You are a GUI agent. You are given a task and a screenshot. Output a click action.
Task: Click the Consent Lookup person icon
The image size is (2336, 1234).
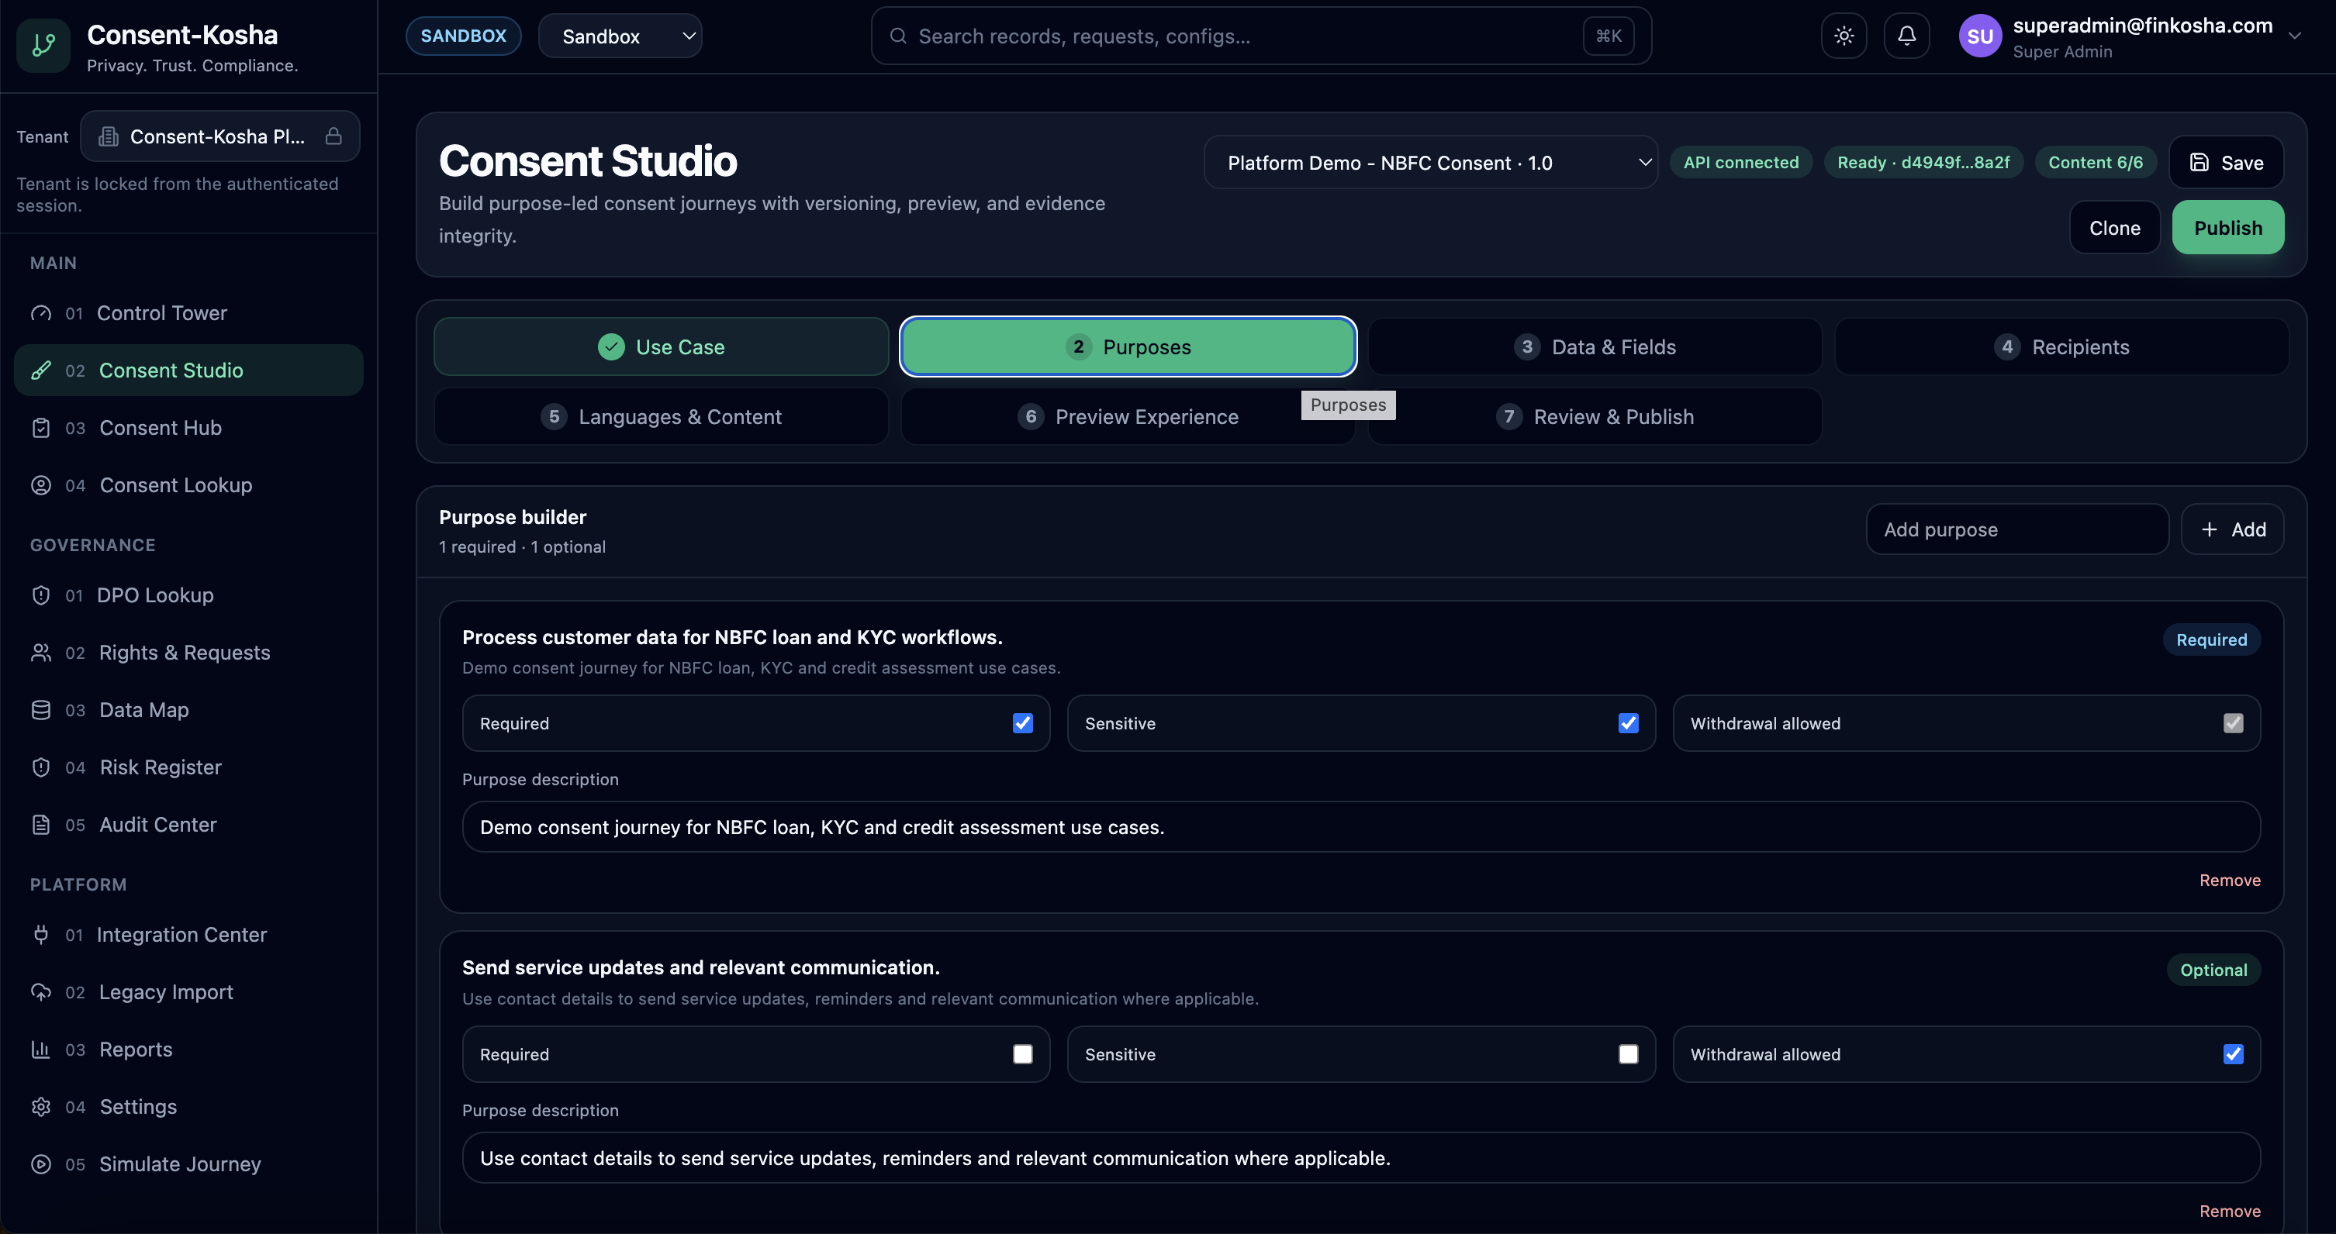point(41,484)
